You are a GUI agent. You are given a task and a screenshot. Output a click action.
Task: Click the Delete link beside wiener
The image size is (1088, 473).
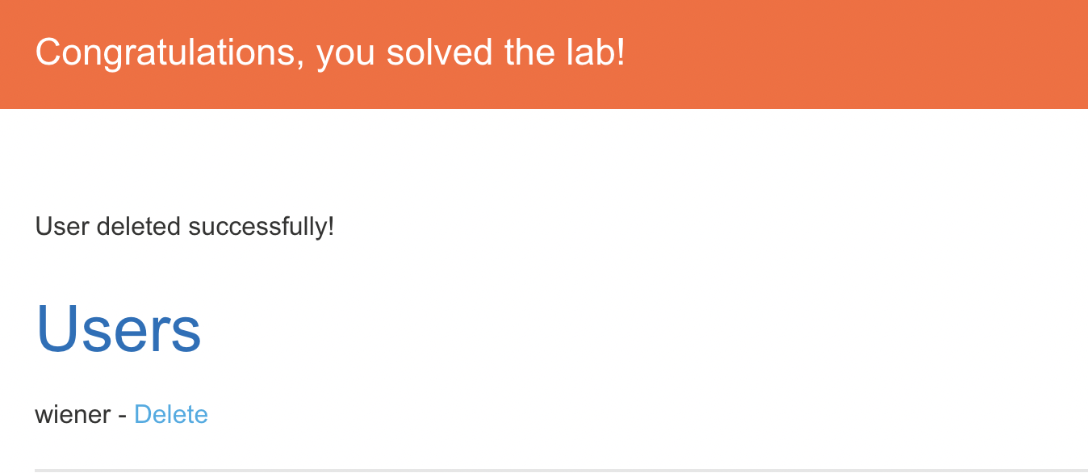pos(170,415)
